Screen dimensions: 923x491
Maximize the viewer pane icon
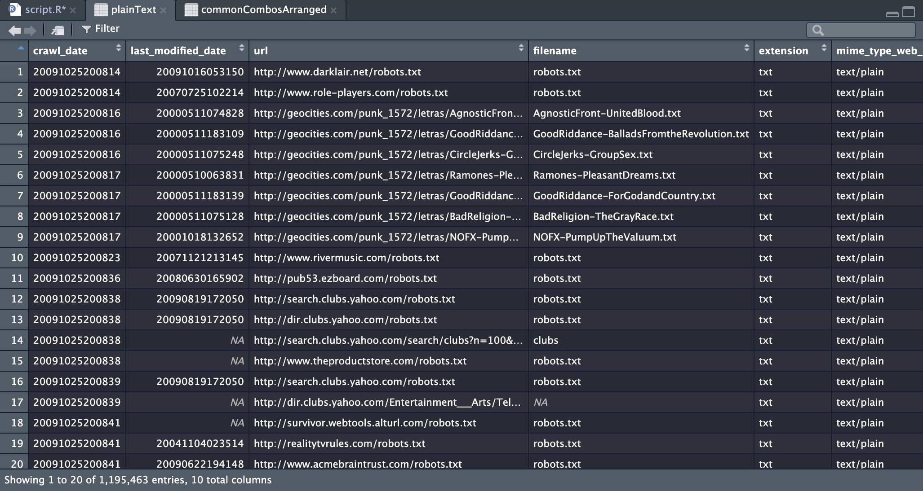tap(909, 11)
